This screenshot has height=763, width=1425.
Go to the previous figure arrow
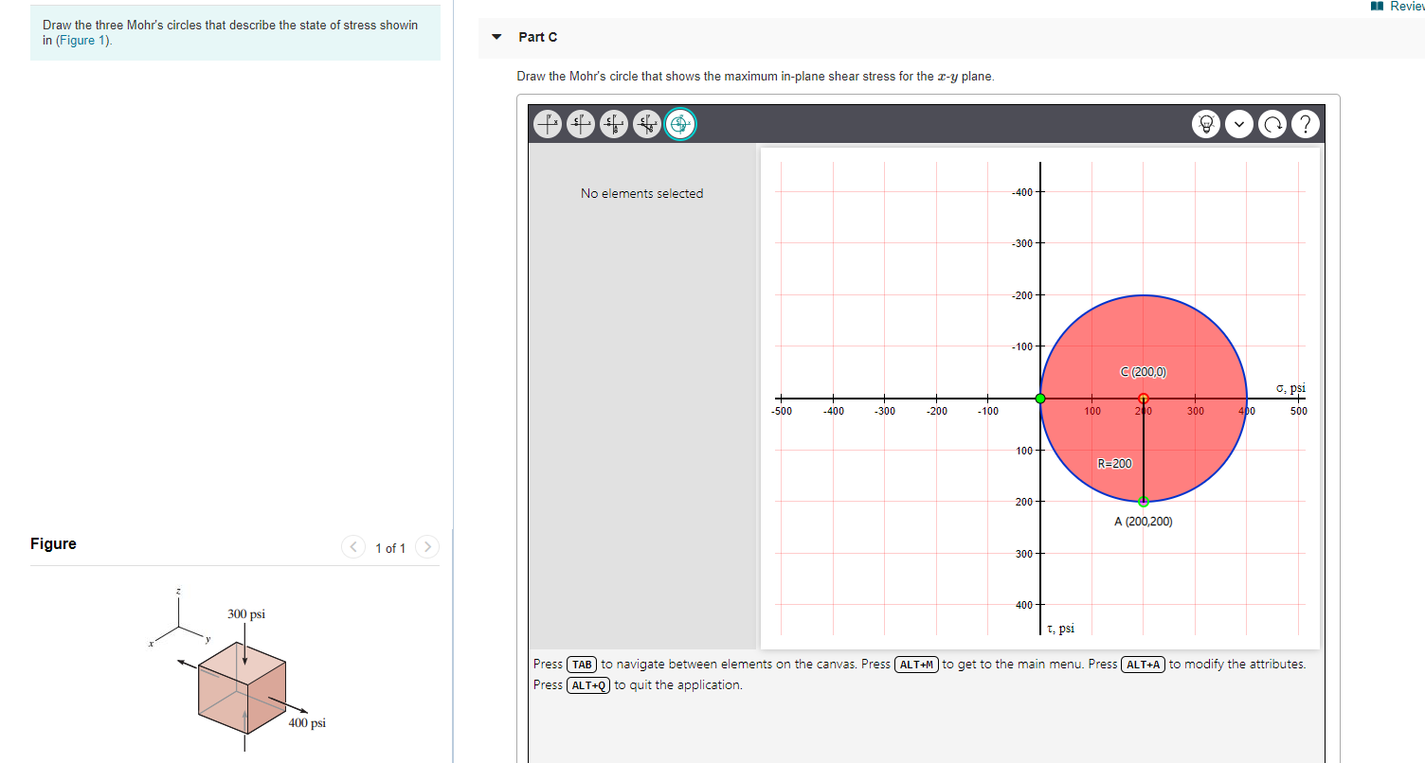(353, 547)
